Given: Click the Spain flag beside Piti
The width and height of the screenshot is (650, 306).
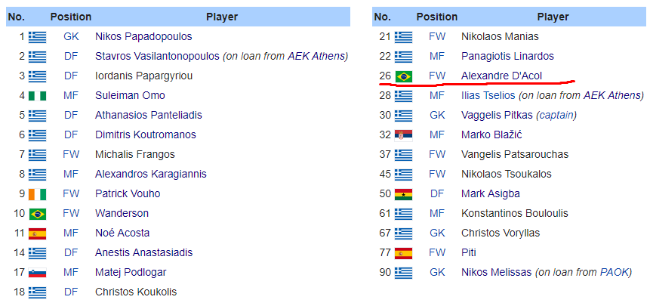Looking at the screenshot, I should pos(403,253).
